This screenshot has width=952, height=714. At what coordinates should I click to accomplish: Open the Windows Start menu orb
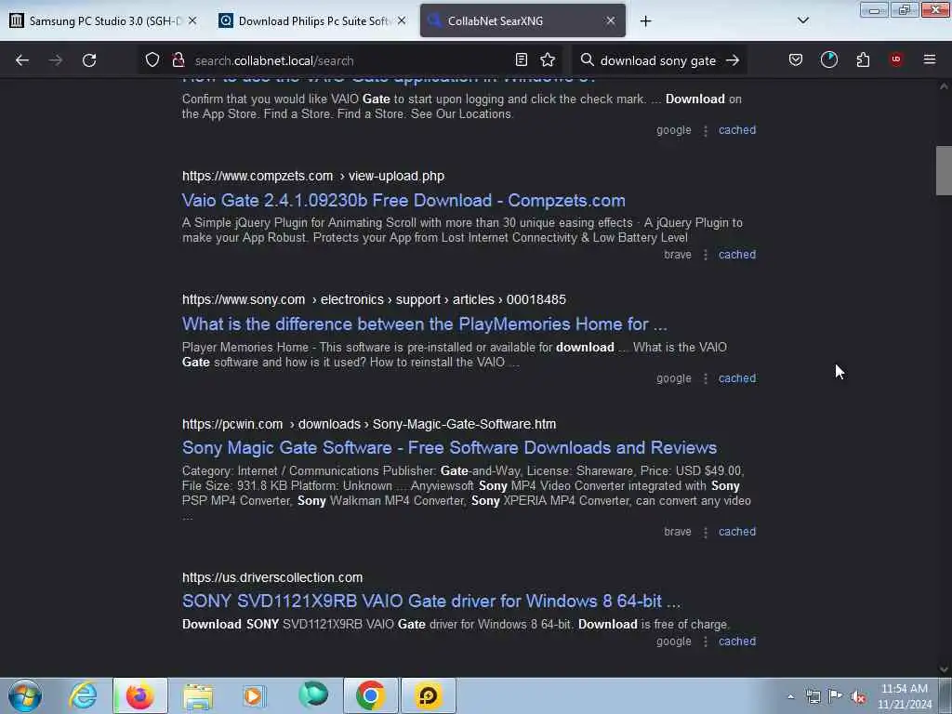point(25,695)
